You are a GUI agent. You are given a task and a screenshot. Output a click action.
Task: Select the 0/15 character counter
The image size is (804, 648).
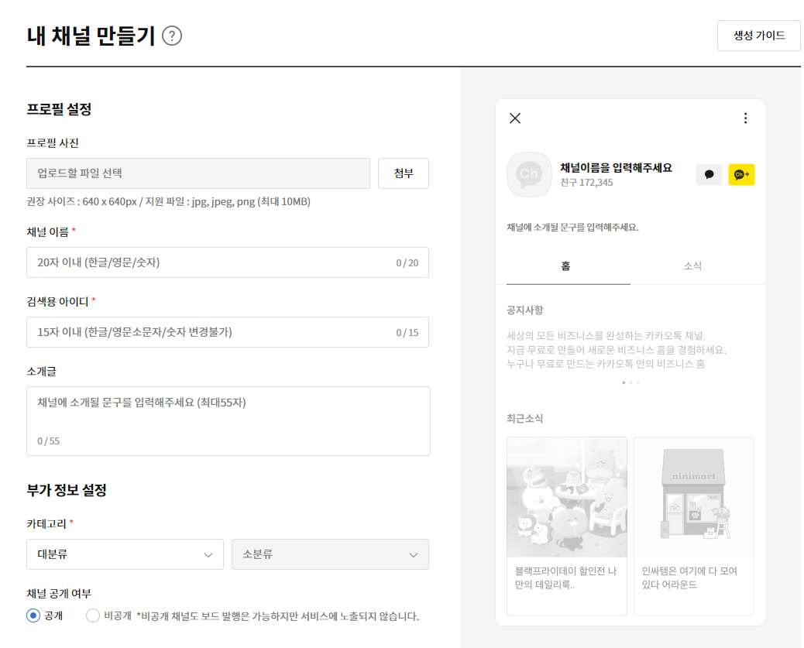(407, 333)
